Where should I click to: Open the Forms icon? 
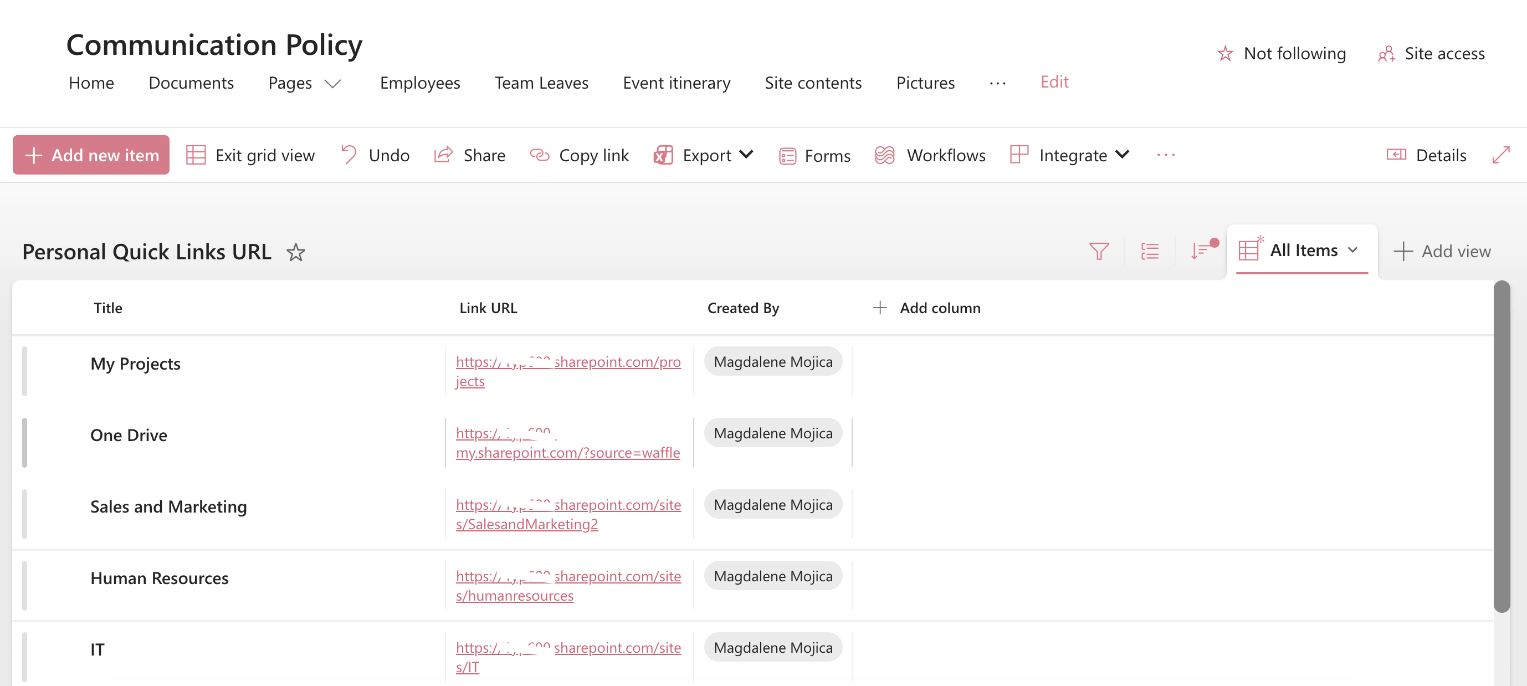[787, 156]
